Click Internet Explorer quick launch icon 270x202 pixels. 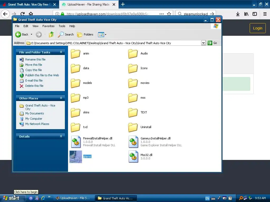(43, 198)
